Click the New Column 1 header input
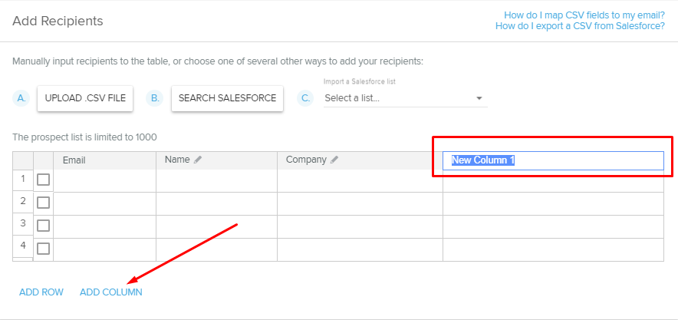The height and width of the screenshot is (320, 678). click(554, 160)
